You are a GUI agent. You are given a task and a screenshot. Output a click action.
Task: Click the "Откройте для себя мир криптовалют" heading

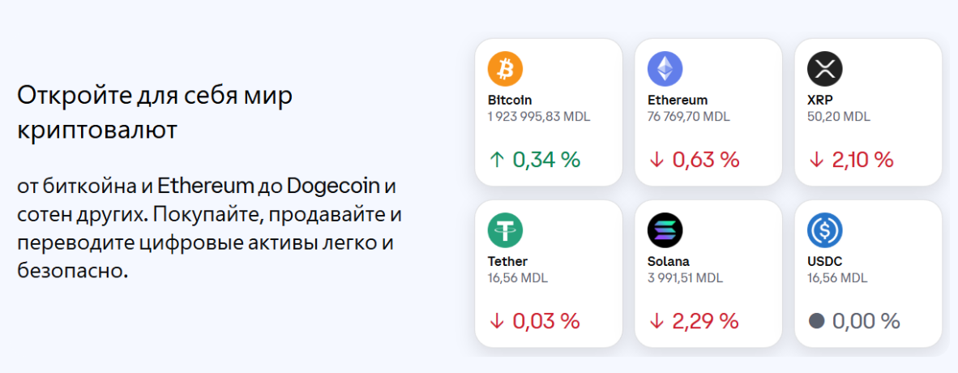tap(155, 113)
